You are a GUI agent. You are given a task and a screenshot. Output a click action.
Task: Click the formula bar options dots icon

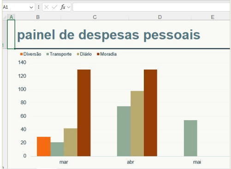[39, 7]
